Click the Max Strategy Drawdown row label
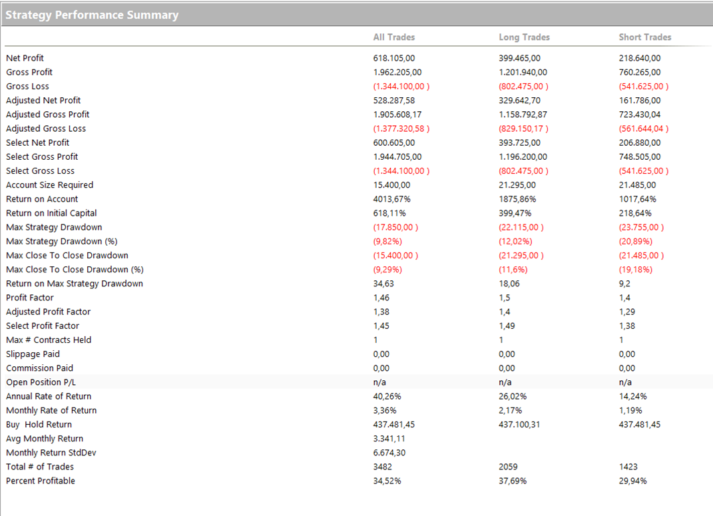This screenshot has height=516, width=713. click(54, 227)
